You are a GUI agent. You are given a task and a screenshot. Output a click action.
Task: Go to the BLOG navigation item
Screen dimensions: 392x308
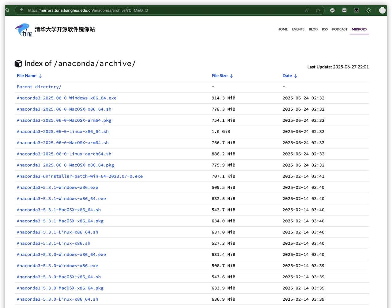pyautogui.click(x=313, y=29)
